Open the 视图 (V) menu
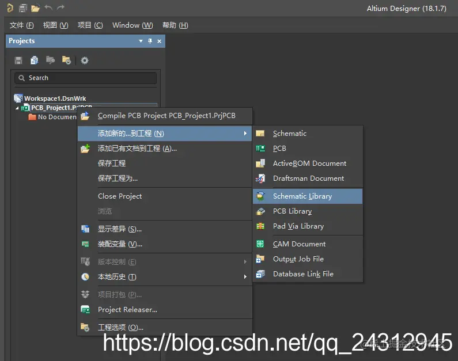This screenshot has height=361, width=458. pos(55,25)
